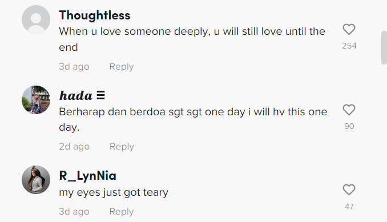Open hada's profile picture
This screenshot has height=222, width=387.
coord(36,100)
